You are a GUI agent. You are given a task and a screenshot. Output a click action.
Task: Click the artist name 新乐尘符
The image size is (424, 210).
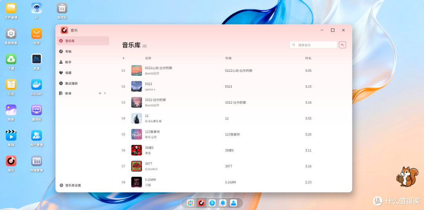[151, 137]
